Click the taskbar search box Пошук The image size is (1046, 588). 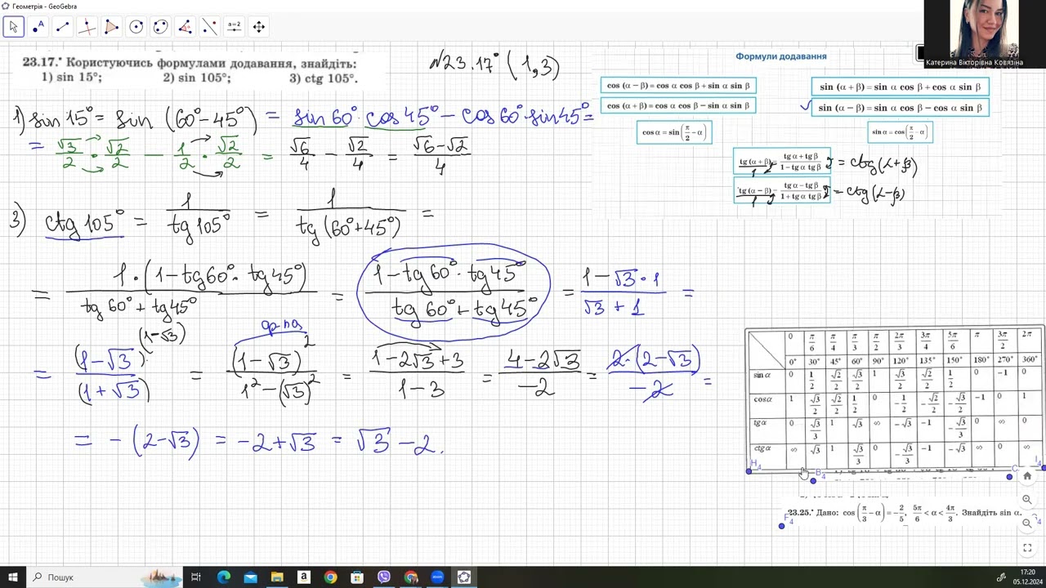106,577
